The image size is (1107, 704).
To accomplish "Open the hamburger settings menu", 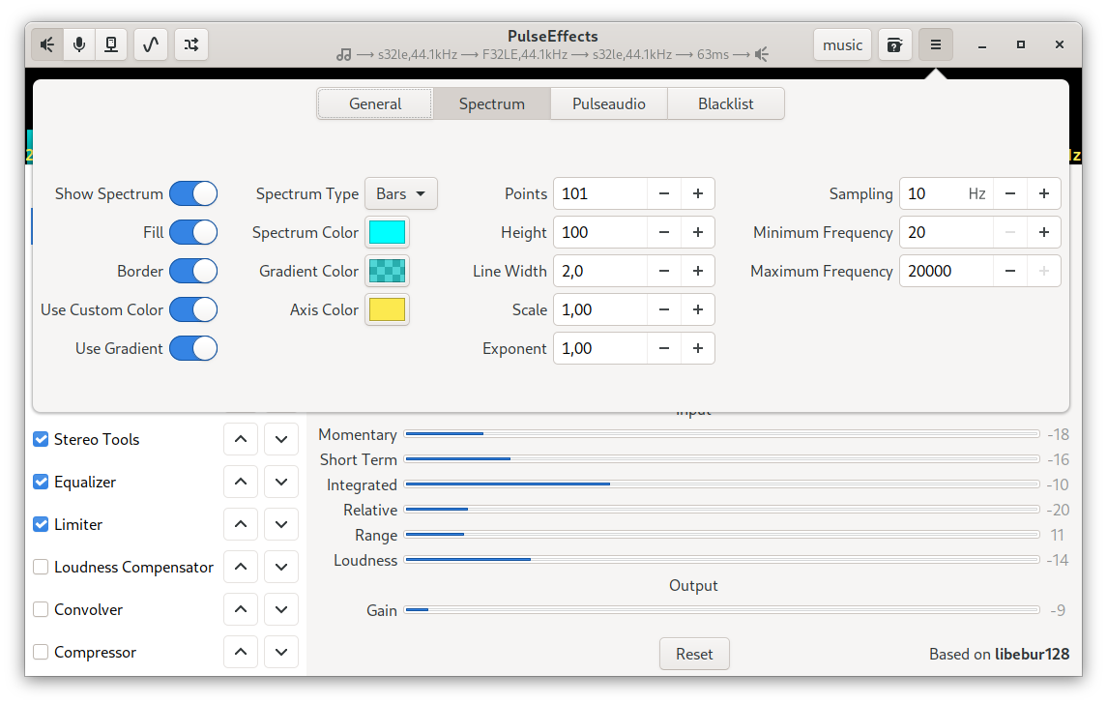I will click(x=936, y=44).
